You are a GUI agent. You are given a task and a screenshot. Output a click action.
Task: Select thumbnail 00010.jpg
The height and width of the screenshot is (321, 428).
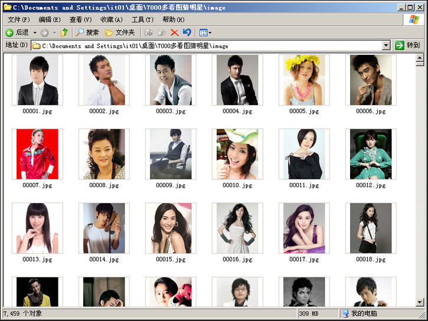coord(237,154)
